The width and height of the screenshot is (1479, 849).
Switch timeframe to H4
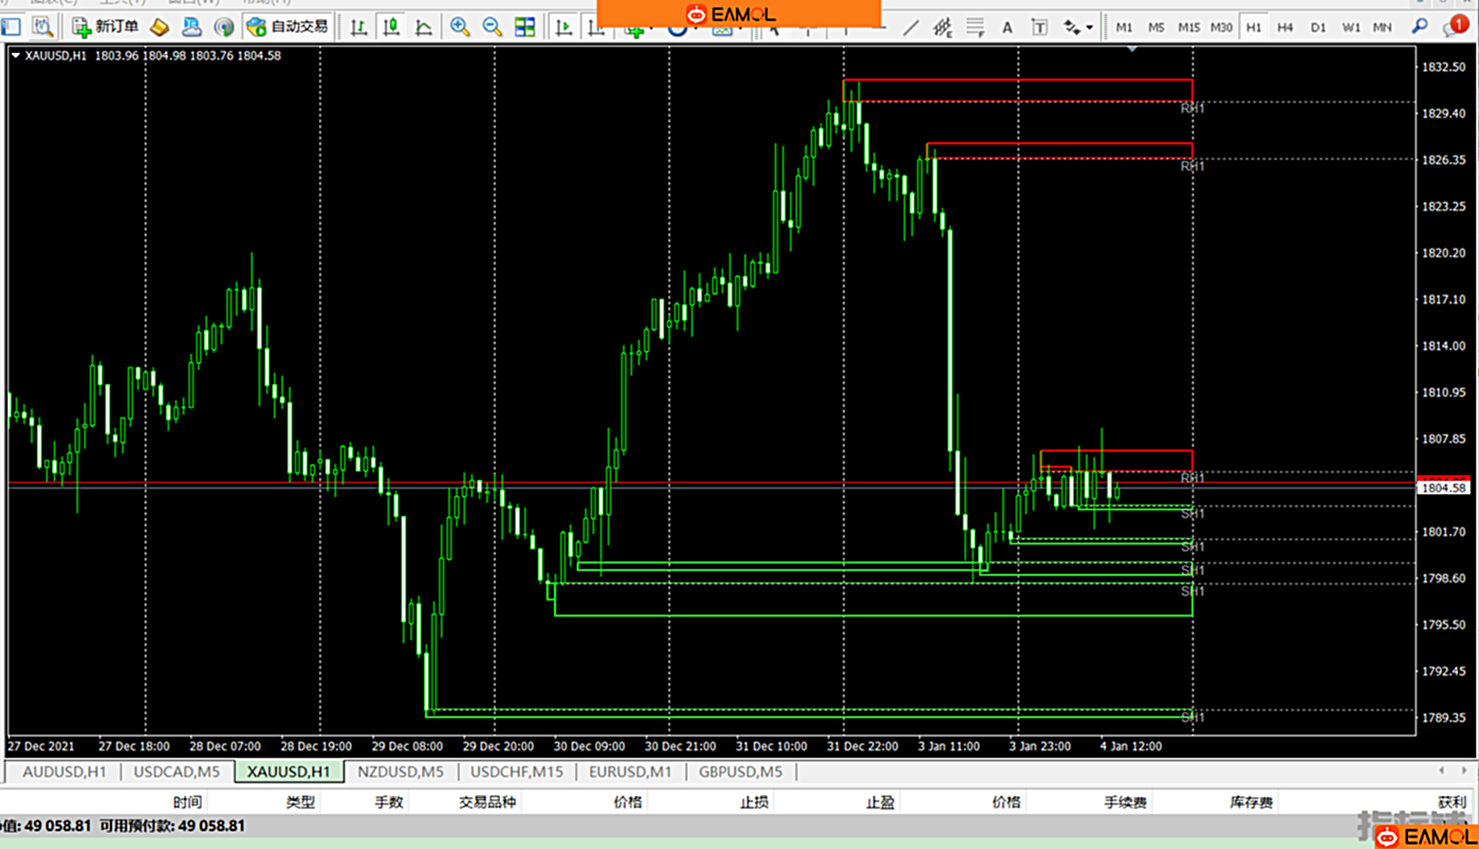coord(1285,28)
